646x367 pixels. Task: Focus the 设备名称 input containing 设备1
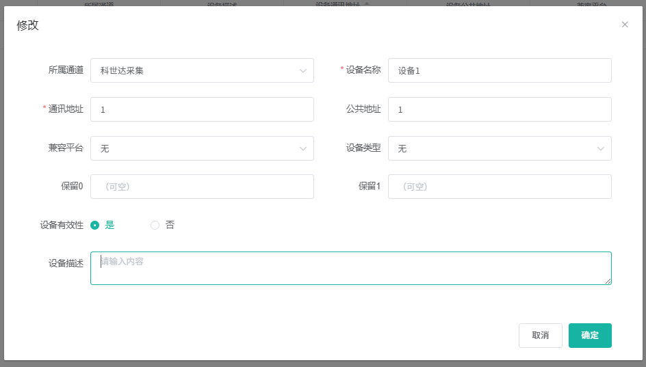click(500, 70)
